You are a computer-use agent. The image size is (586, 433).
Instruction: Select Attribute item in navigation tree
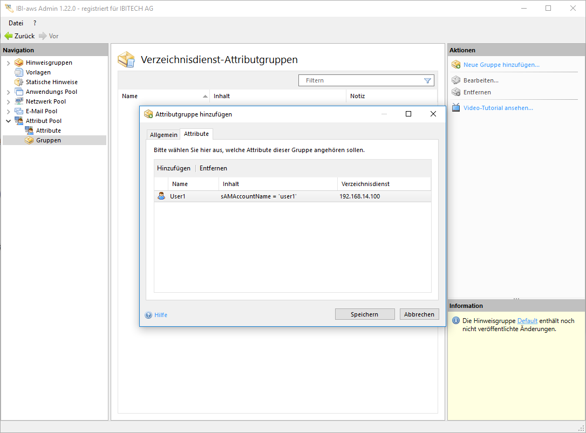(x=48, y=130)
